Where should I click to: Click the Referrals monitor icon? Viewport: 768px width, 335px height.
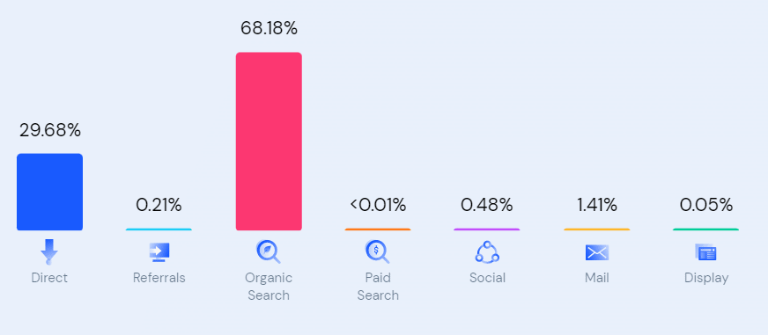[x=159, y=252]
